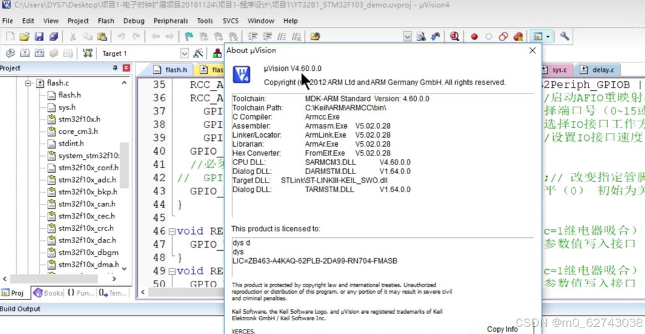Open Target Options with magic wand icon

[x=198, y=53]
